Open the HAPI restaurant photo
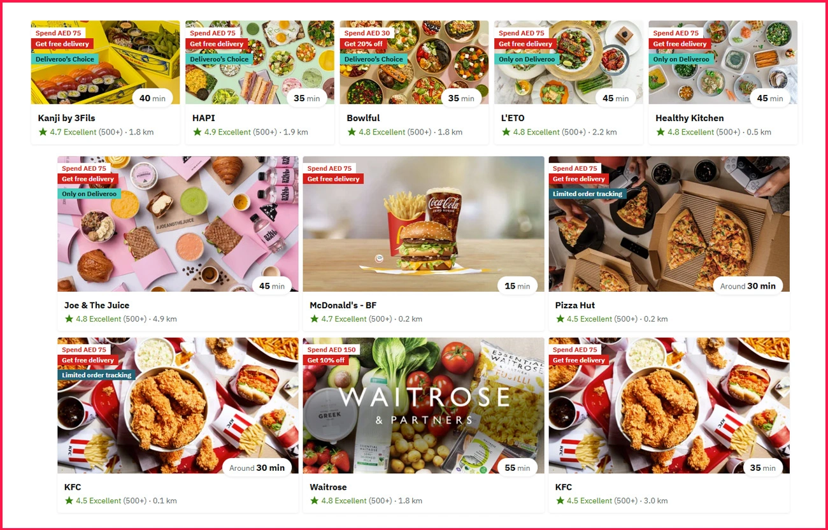 (260, 62)
